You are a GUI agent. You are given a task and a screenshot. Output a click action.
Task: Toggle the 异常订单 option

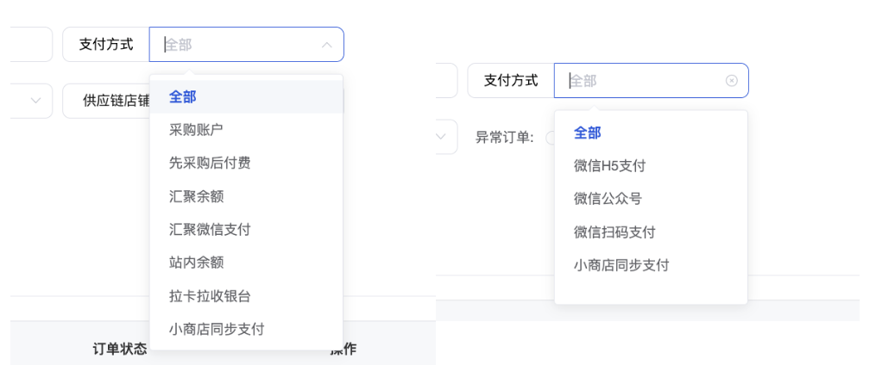(x=550, y=138)
